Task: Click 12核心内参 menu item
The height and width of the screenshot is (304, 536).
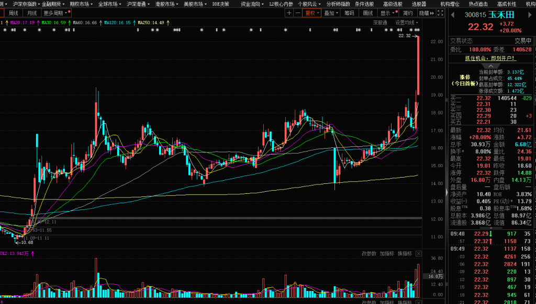Action: click(x=281, y=4)
